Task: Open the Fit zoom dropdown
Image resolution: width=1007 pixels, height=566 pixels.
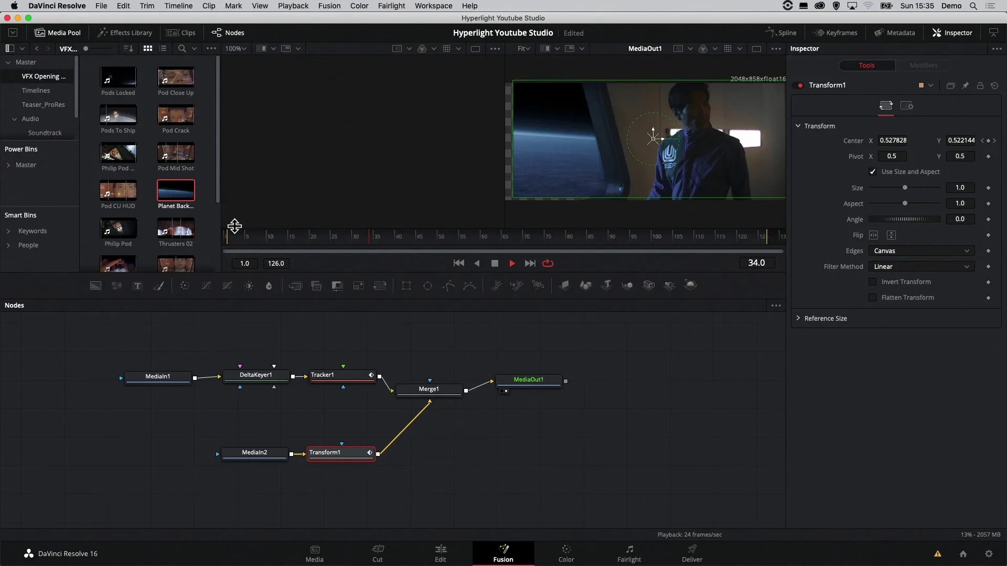Action: pyautogui.click(x=524, y=49)
